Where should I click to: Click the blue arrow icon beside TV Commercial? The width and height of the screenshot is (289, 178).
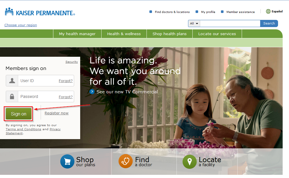pyautogui.click(x=92, y=92)
